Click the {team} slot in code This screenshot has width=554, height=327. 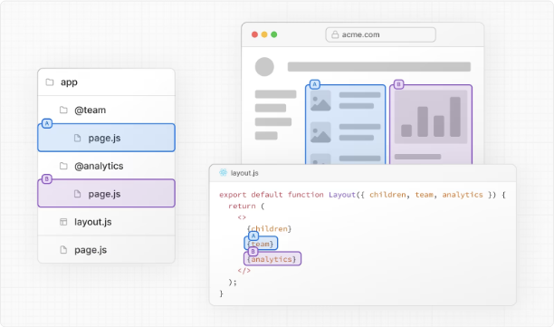[x=261, y=244]
